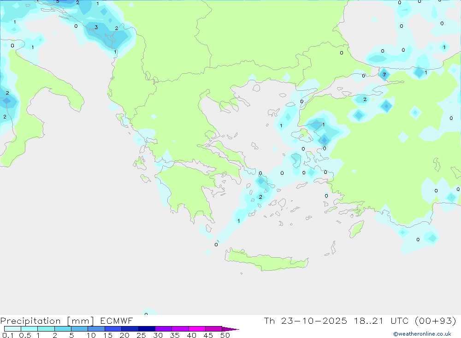Click the '7' precipitation value on the map
The image size is (461, 338).
(x=384, y=75)
